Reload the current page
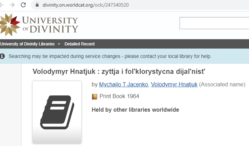 coord(23,5)
